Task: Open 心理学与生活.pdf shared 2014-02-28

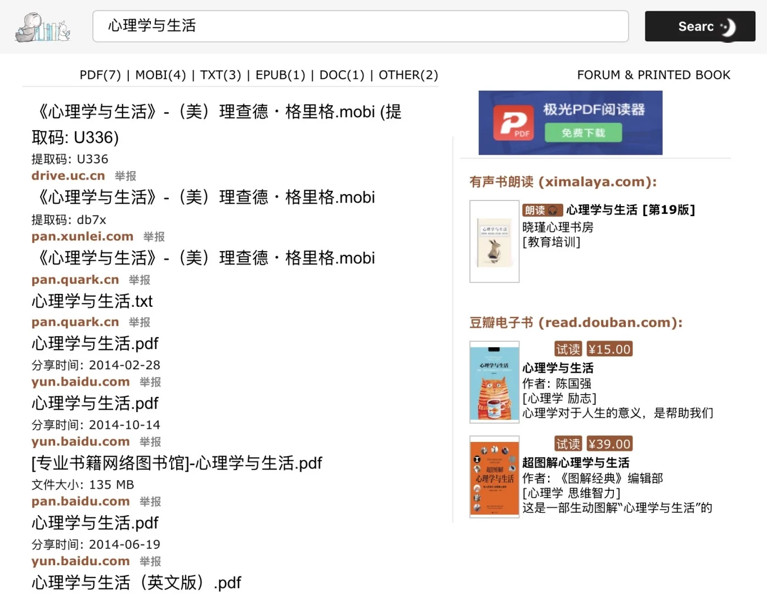Action: click(95, 343)
